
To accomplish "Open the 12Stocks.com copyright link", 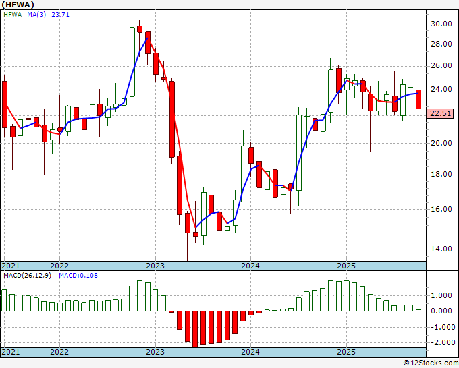I will click(x=431, y=363).
